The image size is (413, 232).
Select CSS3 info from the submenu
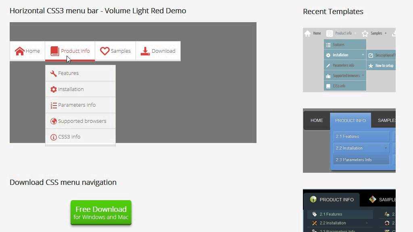80,137
